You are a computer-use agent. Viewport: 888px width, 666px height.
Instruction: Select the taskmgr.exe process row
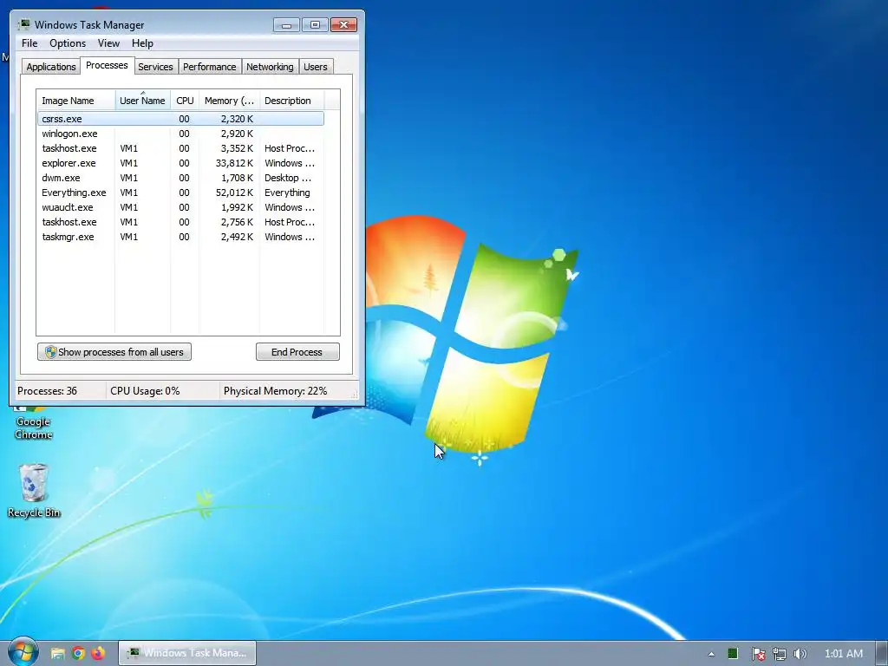tap(180, 237)
